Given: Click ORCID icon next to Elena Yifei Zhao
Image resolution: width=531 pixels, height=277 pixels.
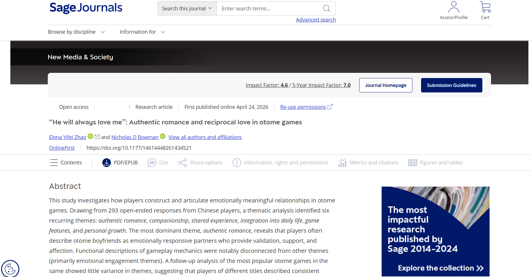Looking at the screenshot, I should tap(90, 136).
